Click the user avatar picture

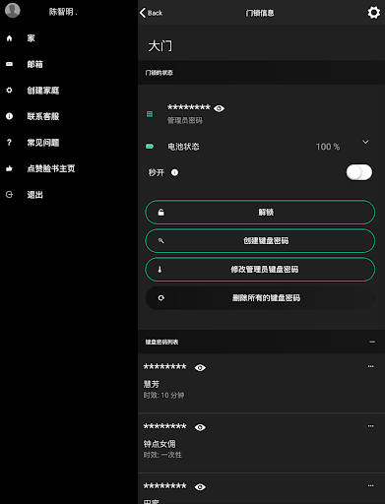pos(13,10)
